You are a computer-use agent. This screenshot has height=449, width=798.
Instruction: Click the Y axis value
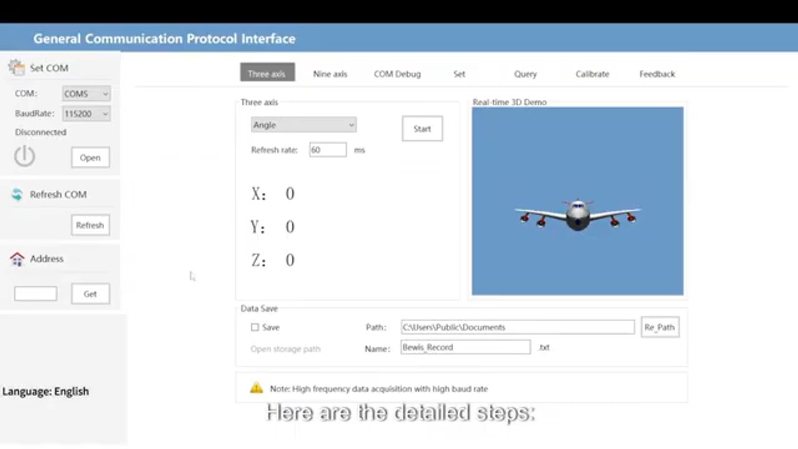pos(290,226)
